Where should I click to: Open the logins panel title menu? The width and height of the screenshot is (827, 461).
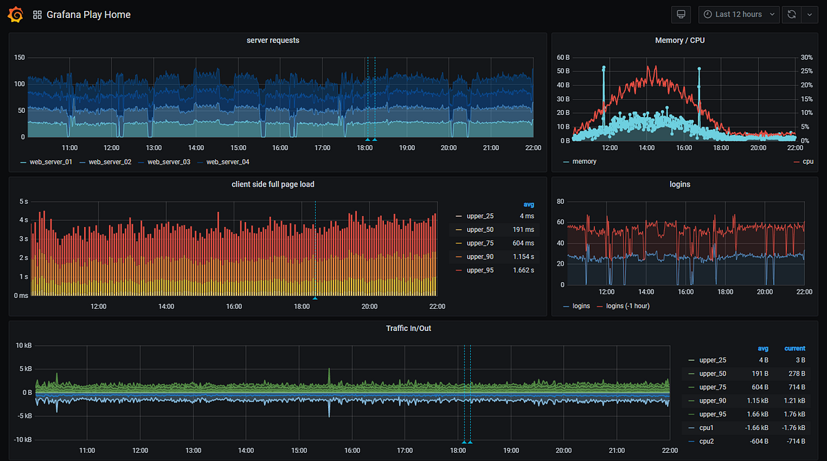click(680, 184)
